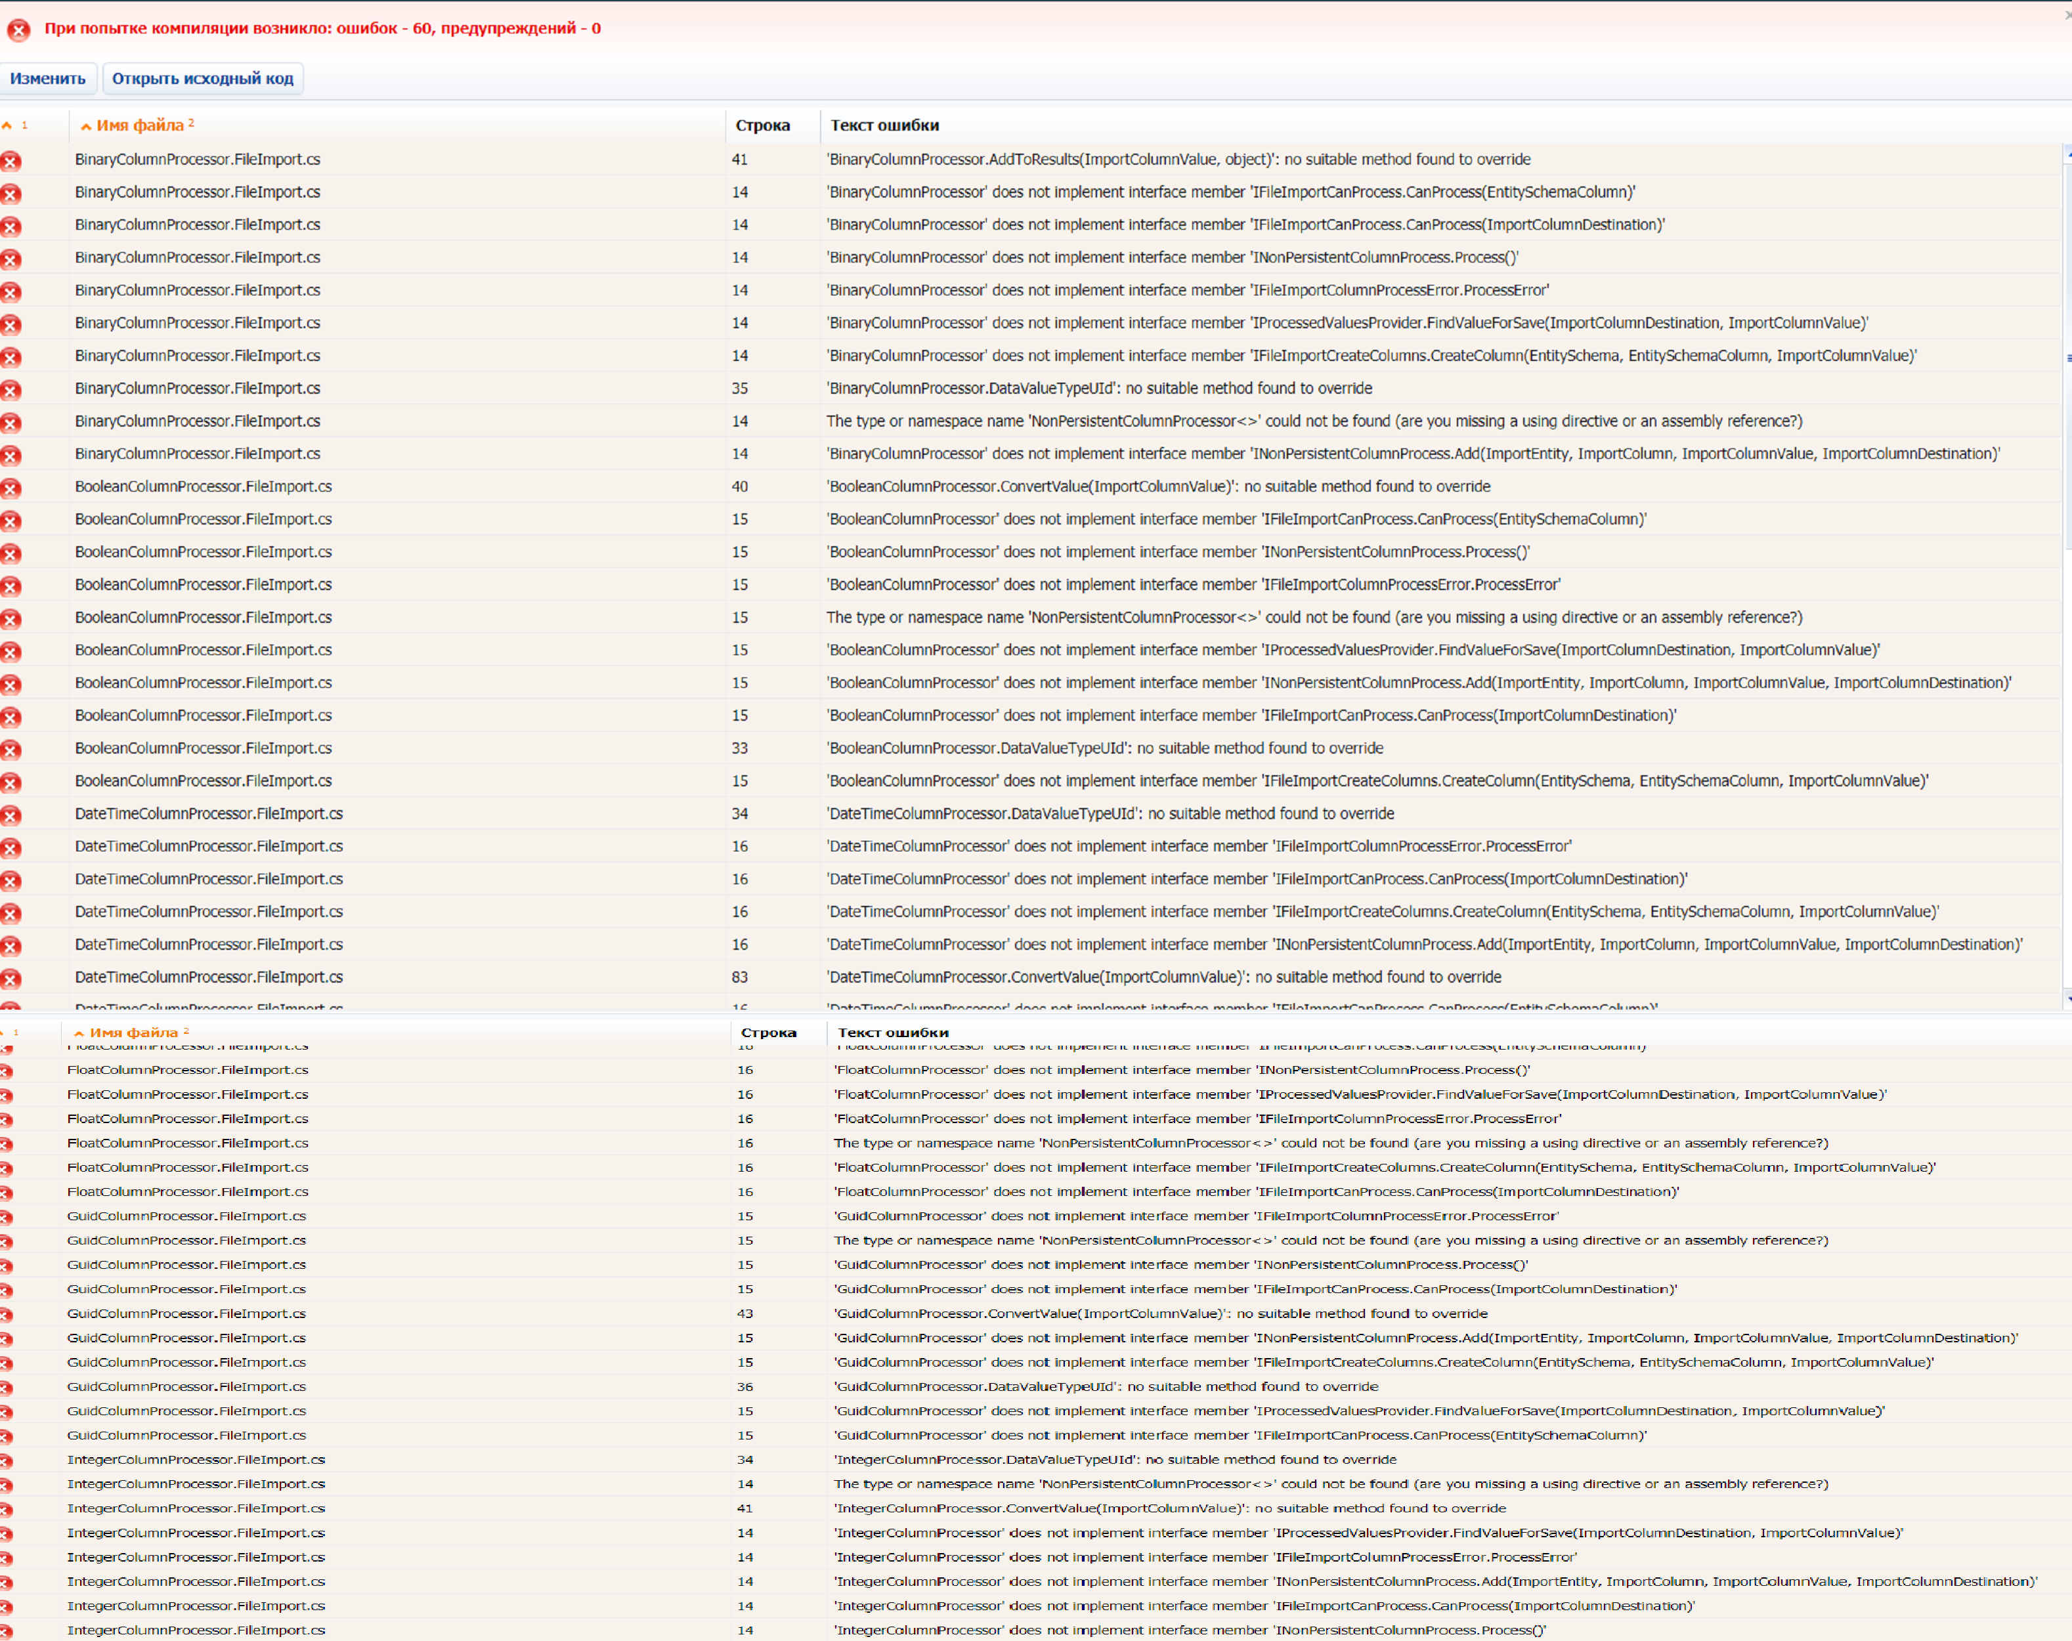The height and width of the screenshot is (1641, 2072).
Task: Select line number 36 of GuidColumnProcessor
Action: [745, 1386]
